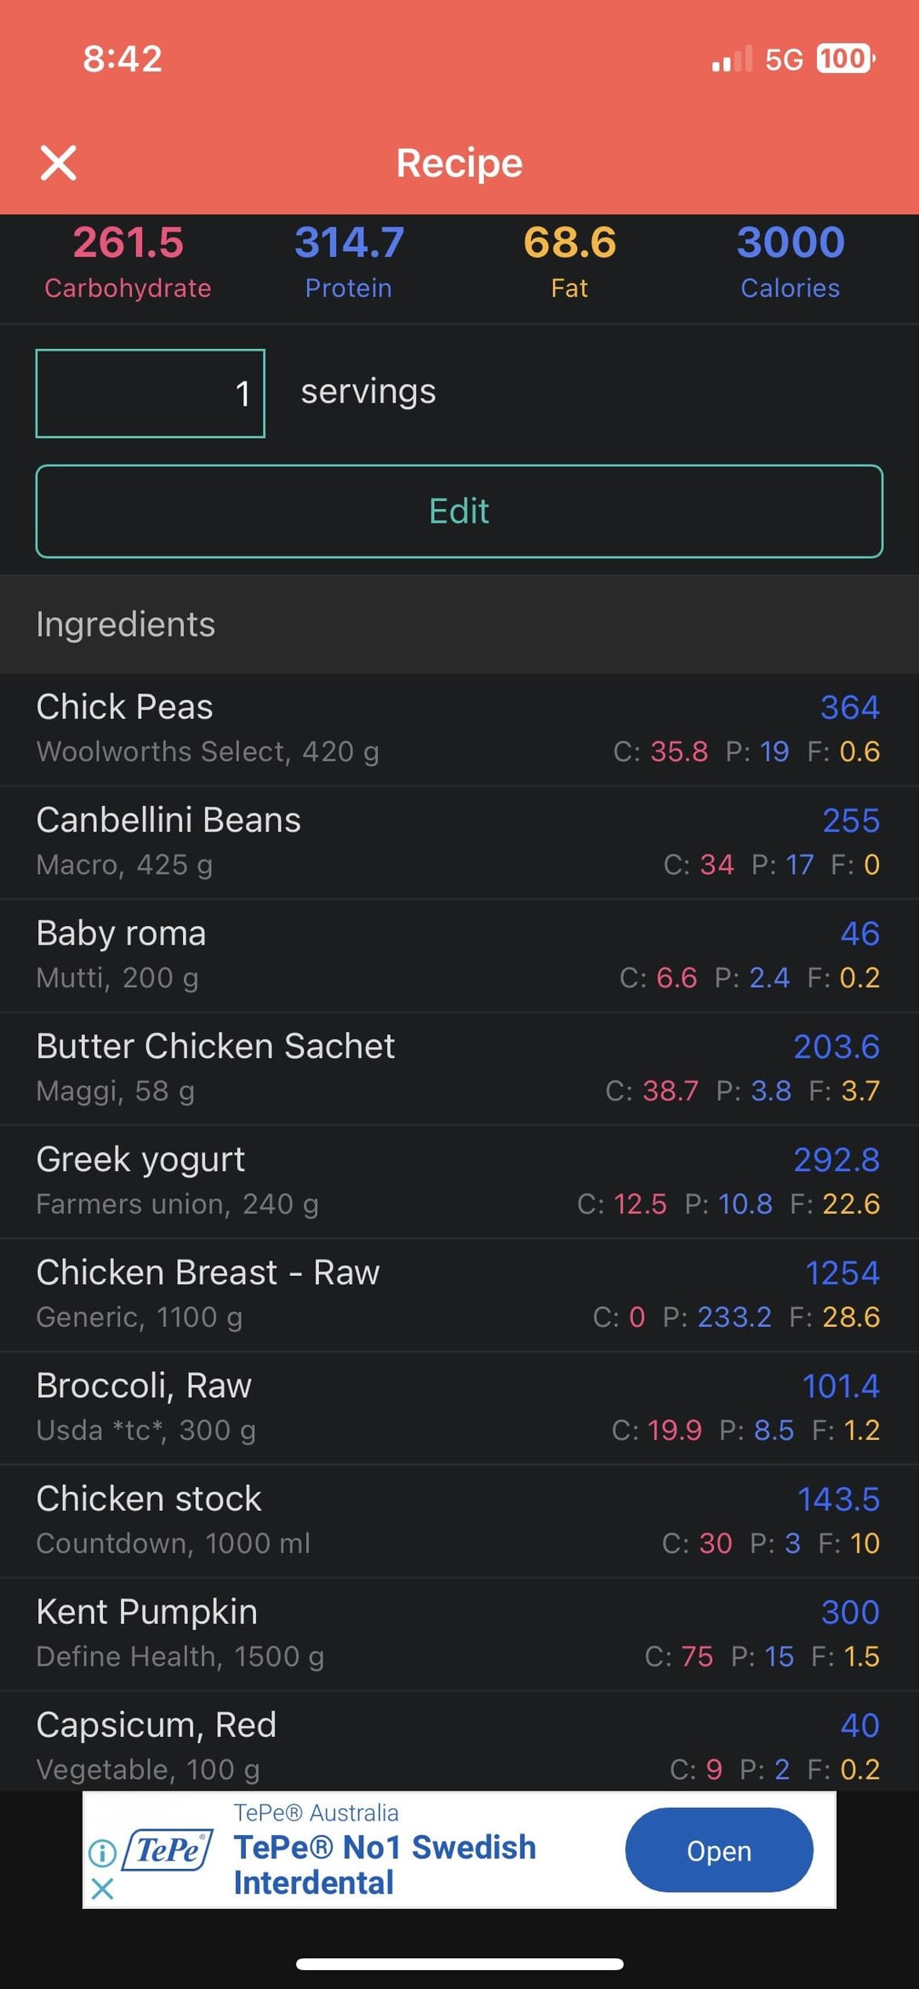
Task: Tap the battery indicator in the status bar
Action: coord(845,59)
